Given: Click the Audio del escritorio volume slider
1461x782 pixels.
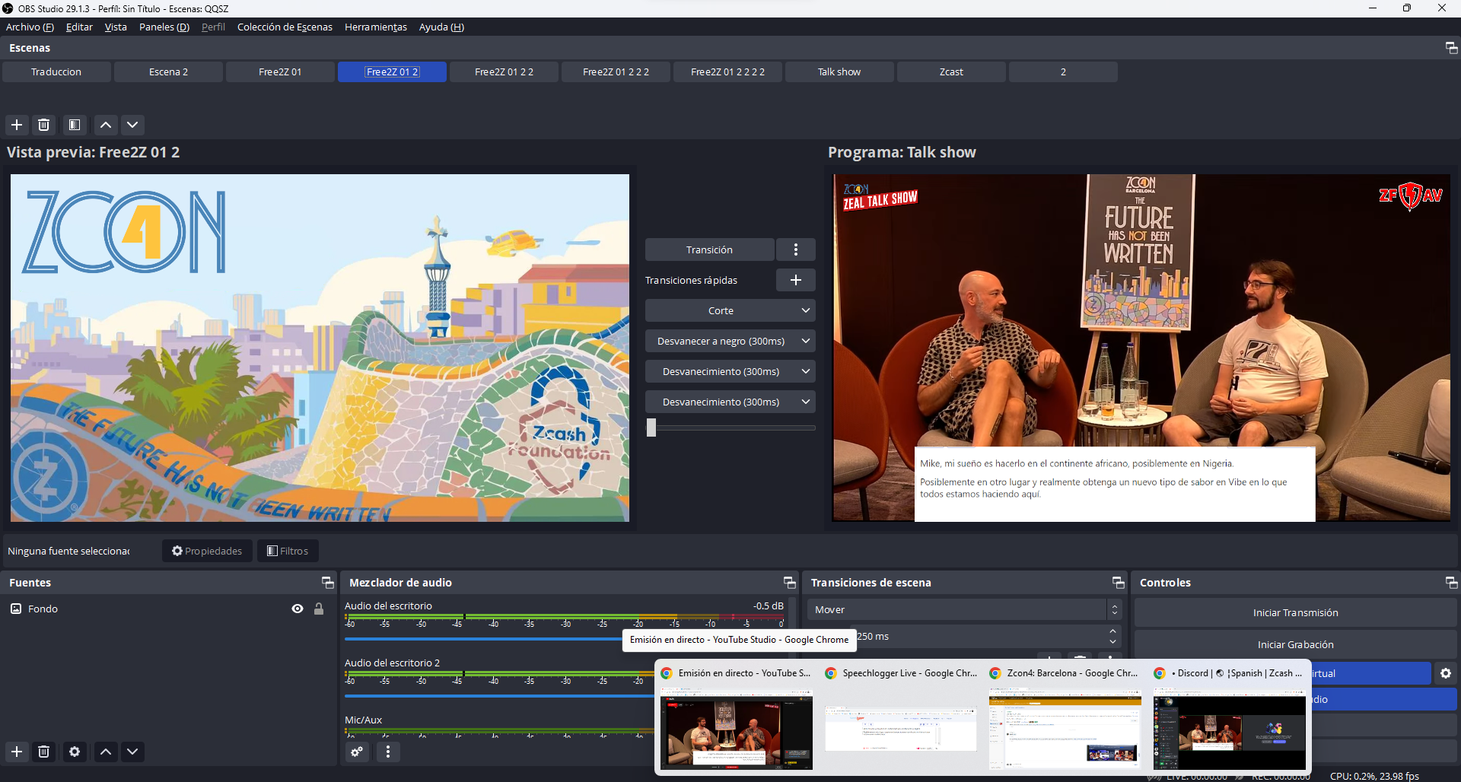Looking at the screenshot, I should tap(483, 639).
